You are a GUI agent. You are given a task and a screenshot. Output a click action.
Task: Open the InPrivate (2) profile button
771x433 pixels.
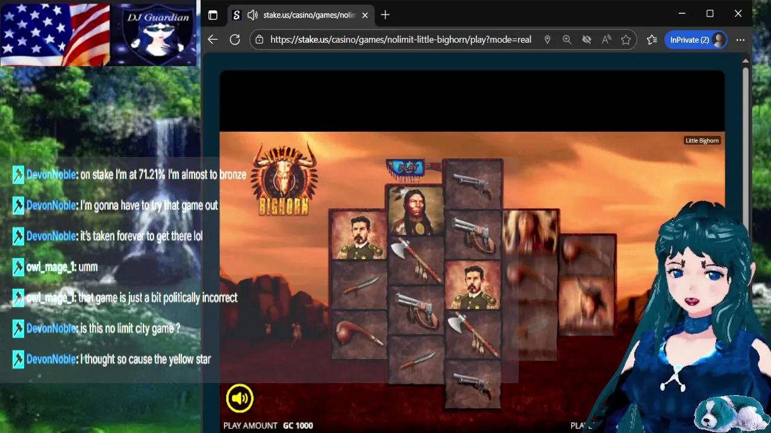(696, 40)
